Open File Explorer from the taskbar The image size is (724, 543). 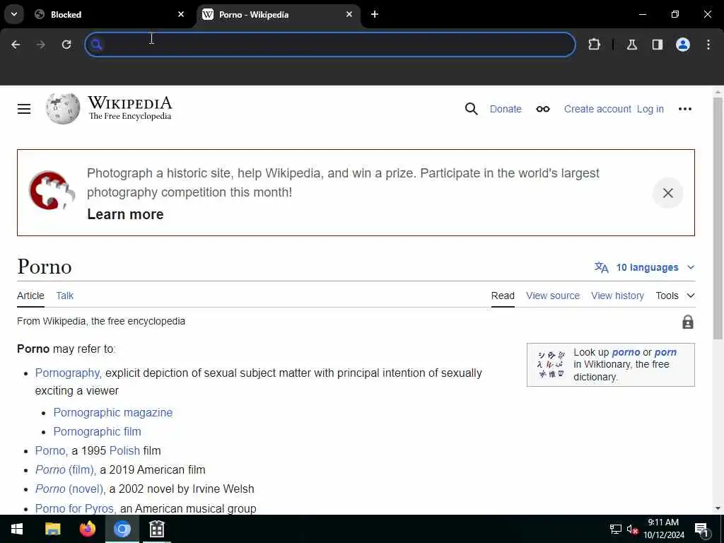coord(52,529)
